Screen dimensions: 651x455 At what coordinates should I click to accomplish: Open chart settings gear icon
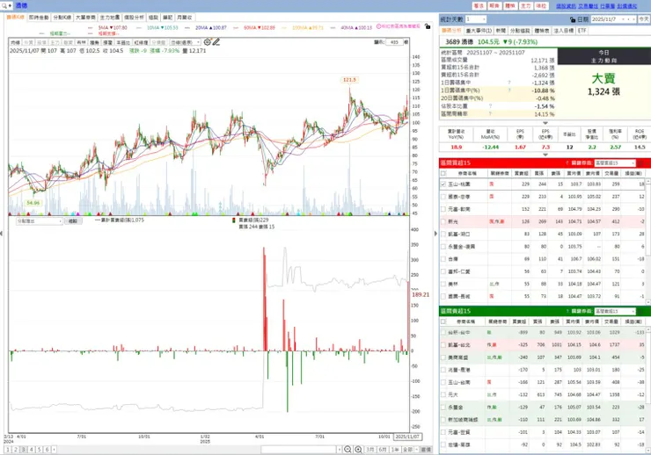point(207,42)
